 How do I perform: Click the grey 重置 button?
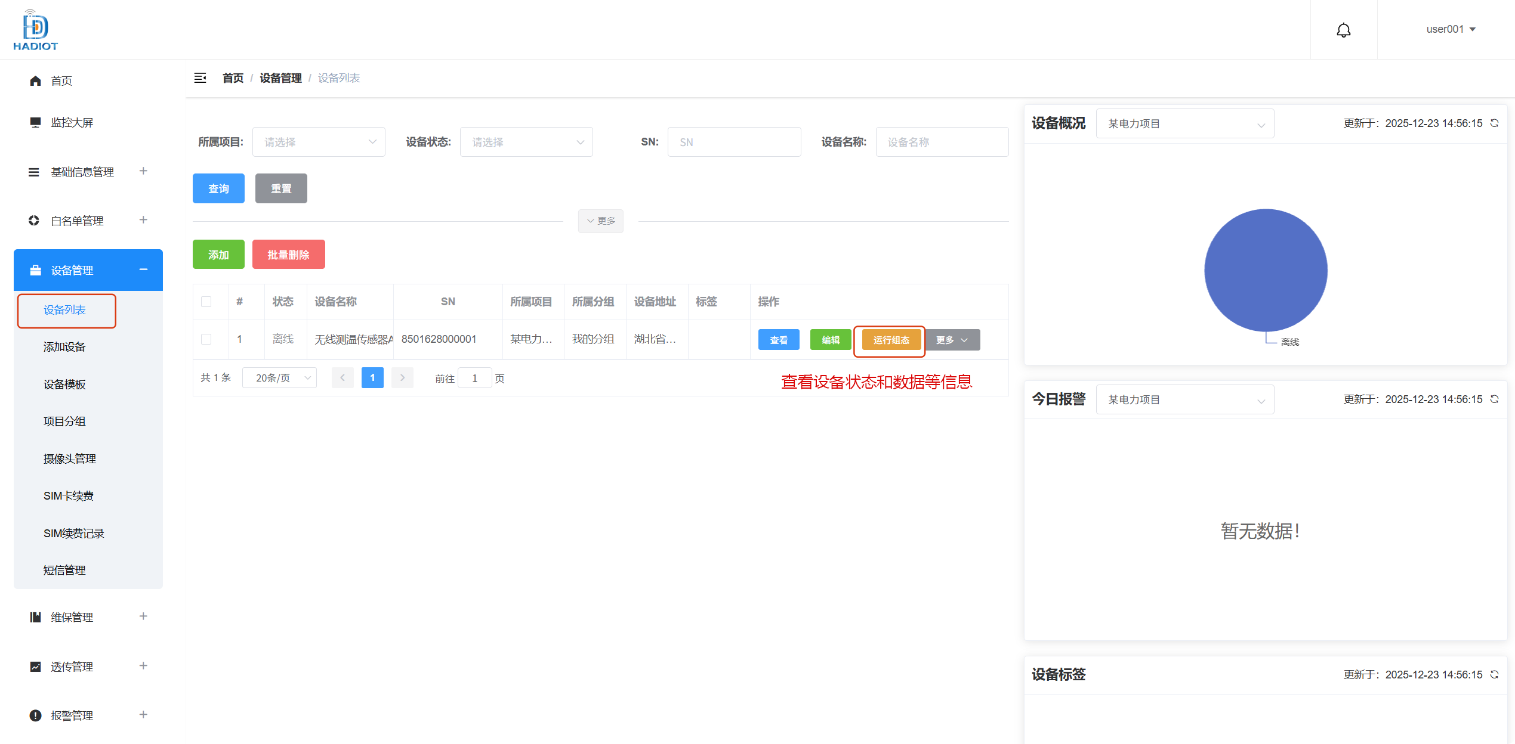pos(281,188)
